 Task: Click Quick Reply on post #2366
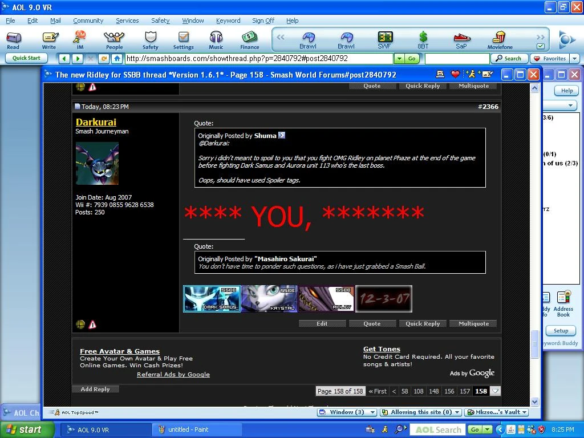coord(423,324)
